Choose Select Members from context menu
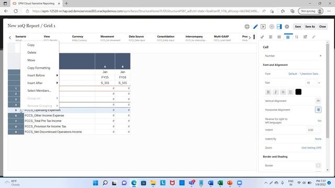 click(39, 91)
